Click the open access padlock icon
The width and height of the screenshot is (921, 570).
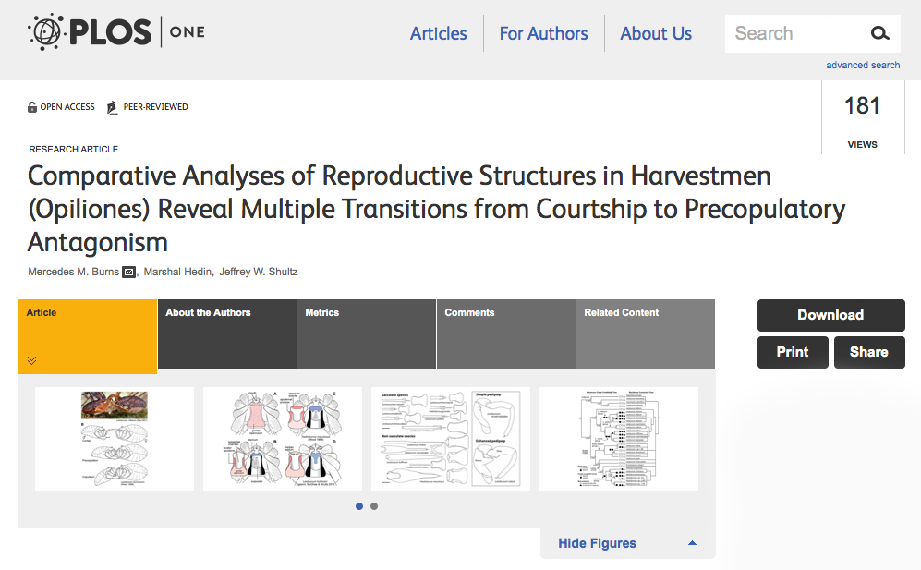[x=32, y=107]
